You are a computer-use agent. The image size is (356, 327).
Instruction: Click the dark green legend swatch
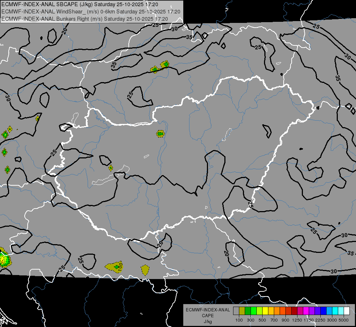tap(248, 311)
